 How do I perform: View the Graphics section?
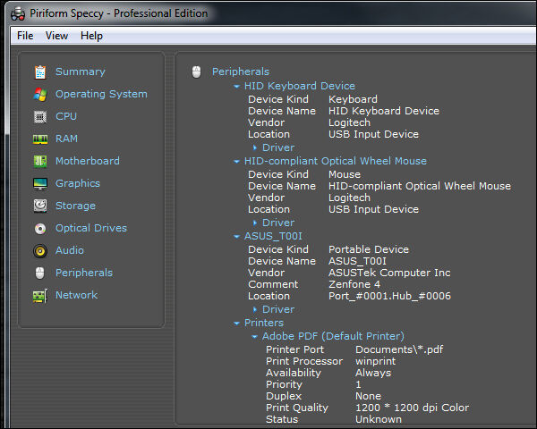(x=78, y=183)
